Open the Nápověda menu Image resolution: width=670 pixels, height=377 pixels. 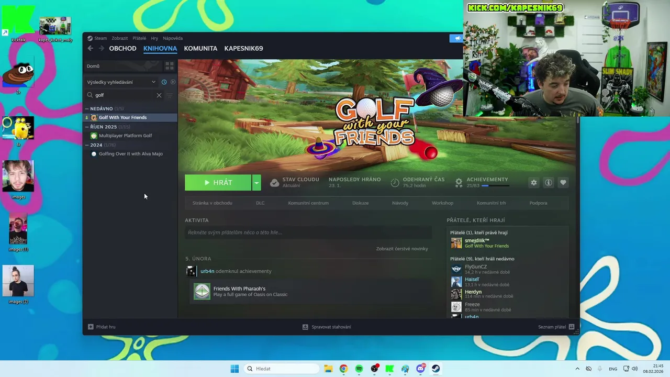click(x=173, y=38)
